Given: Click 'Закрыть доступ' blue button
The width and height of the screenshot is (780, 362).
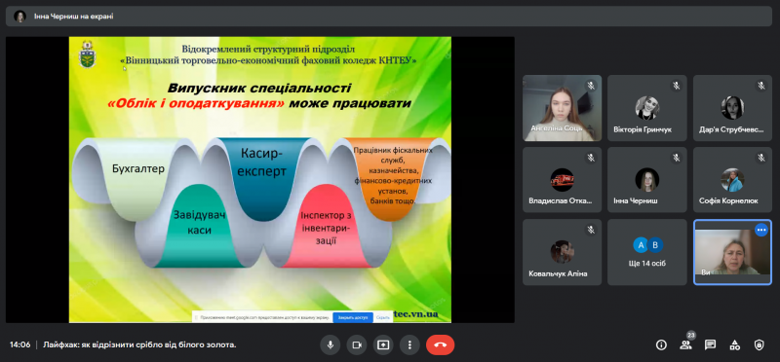Looking at the screenshot, I should tap(353, 317).
